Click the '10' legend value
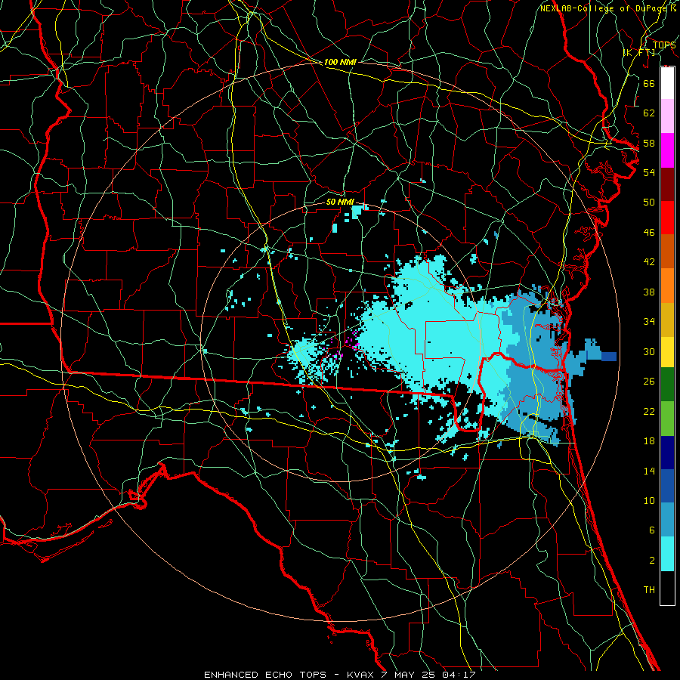 649,500
